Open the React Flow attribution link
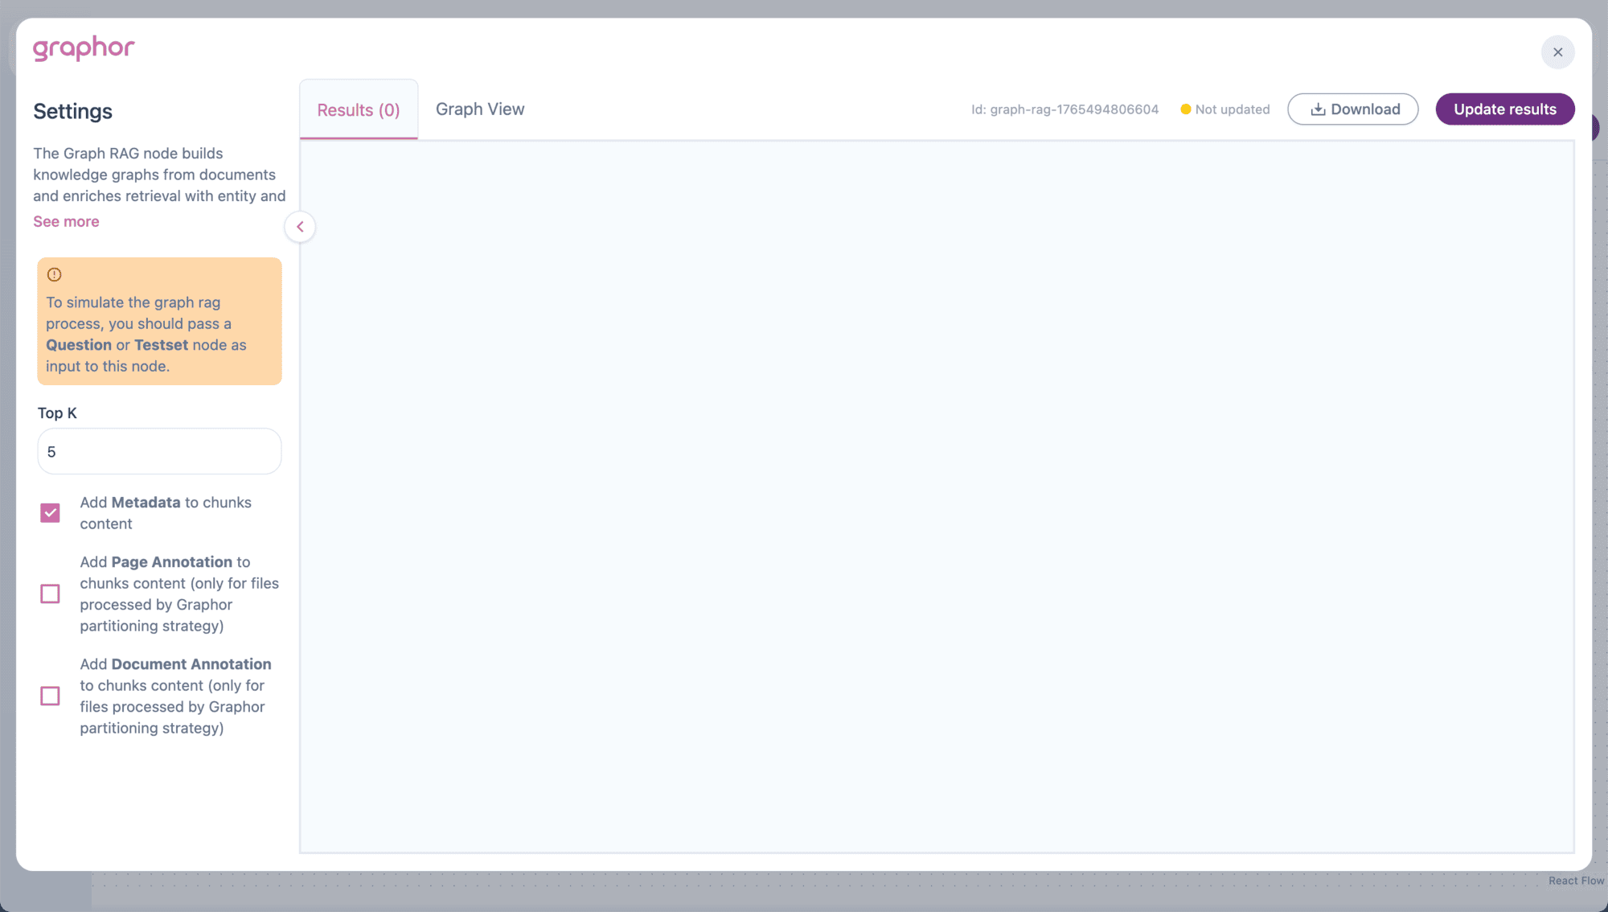Screen dimensions: 1608x912 tap(1576, 881)
